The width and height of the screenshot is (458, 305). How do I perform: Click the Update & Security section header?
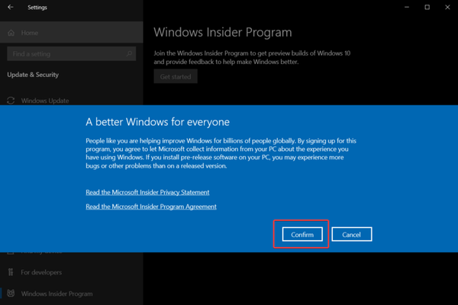click(33, 75)
